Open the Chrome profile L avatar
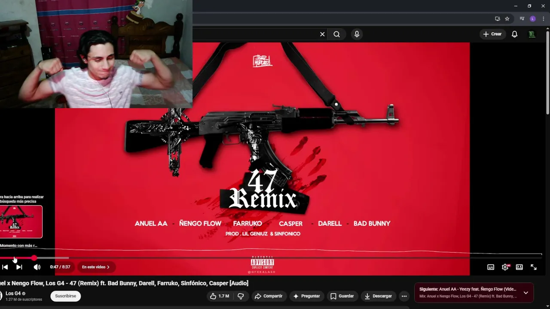 pos(533,19)
